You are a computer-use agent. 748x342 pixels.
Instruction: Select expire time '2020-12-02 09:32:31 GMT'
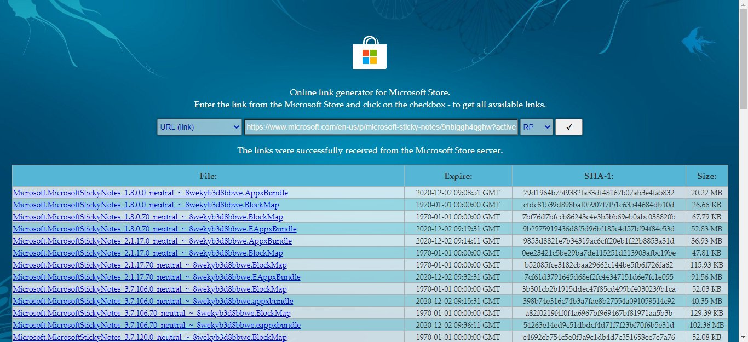pos(458,277)
